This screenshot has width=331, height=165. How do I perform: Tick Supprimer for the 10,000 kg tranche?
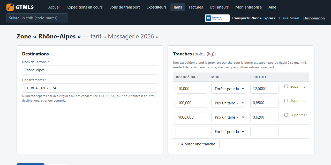pos(286,86)
